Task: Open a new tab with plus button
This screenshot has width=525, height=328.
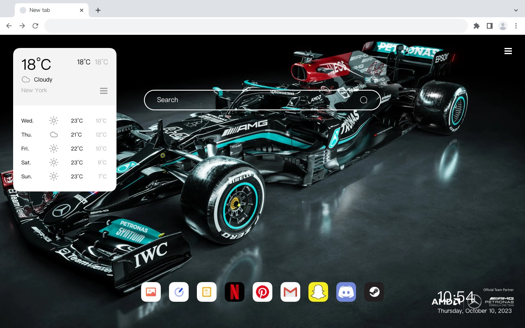Action: coord(98,10)
